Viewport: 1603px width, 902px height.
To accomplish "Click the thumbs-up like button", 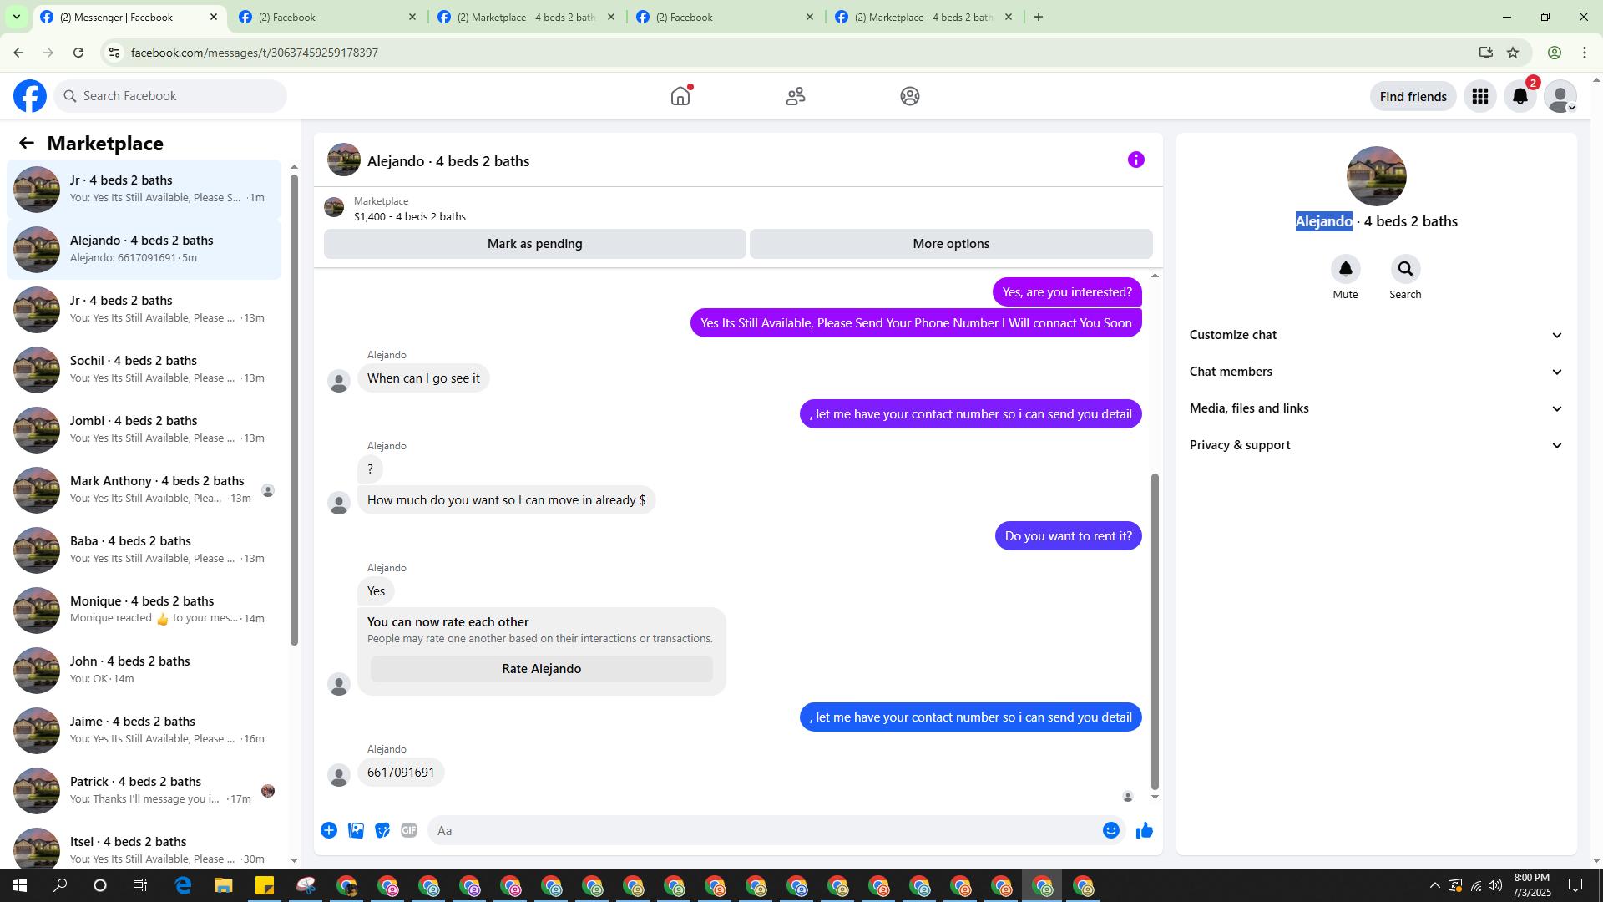I will coord(1144,830).
